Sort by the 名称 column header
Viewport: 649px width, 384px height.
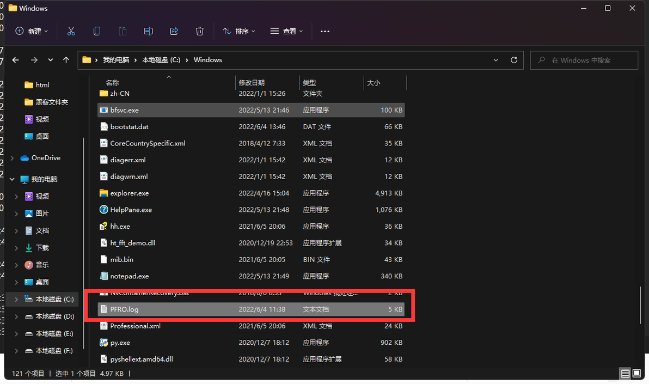point(112,83)
